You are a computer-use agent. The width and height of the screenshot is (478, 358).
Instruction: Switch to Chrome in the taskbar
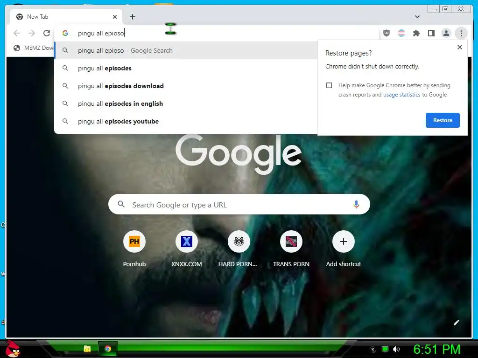pos(108,349)
